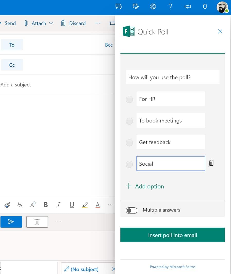
Task: Toggle bold formatting
Action: [x=46, y=205]
